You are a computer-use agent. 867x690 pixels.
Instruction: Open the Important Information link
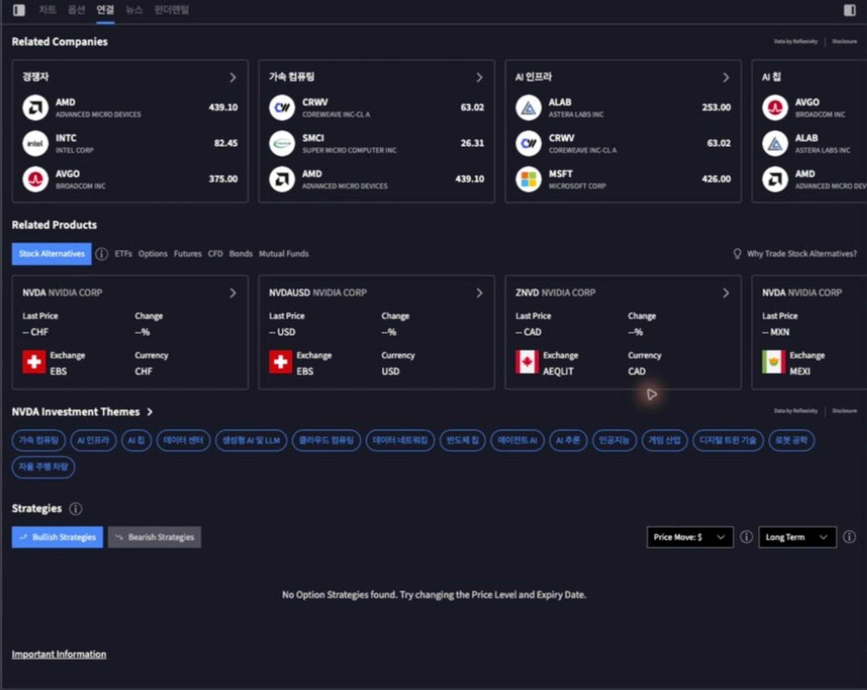[59, 654]
